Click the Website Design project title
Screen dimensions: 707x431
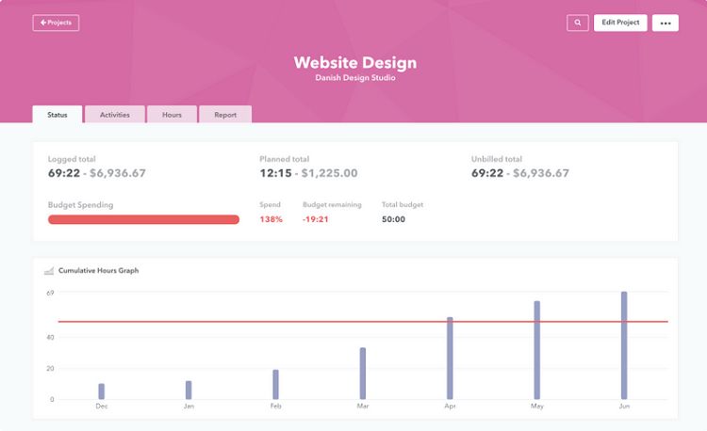click(355, 62)
